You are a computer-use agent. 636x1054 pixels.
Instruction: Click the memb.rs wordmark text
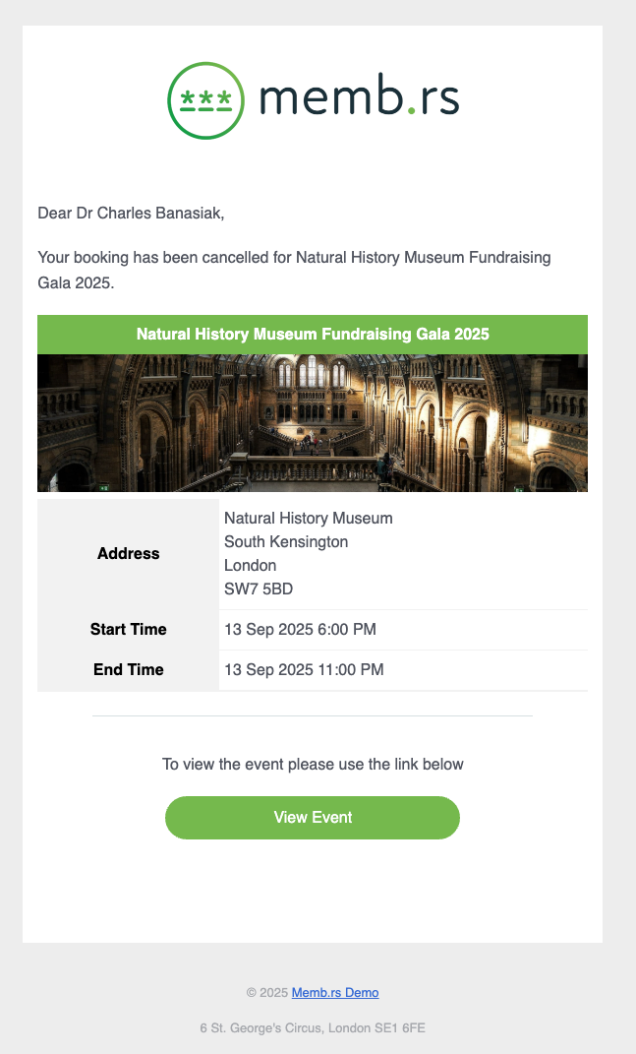(x=359, y=99)
